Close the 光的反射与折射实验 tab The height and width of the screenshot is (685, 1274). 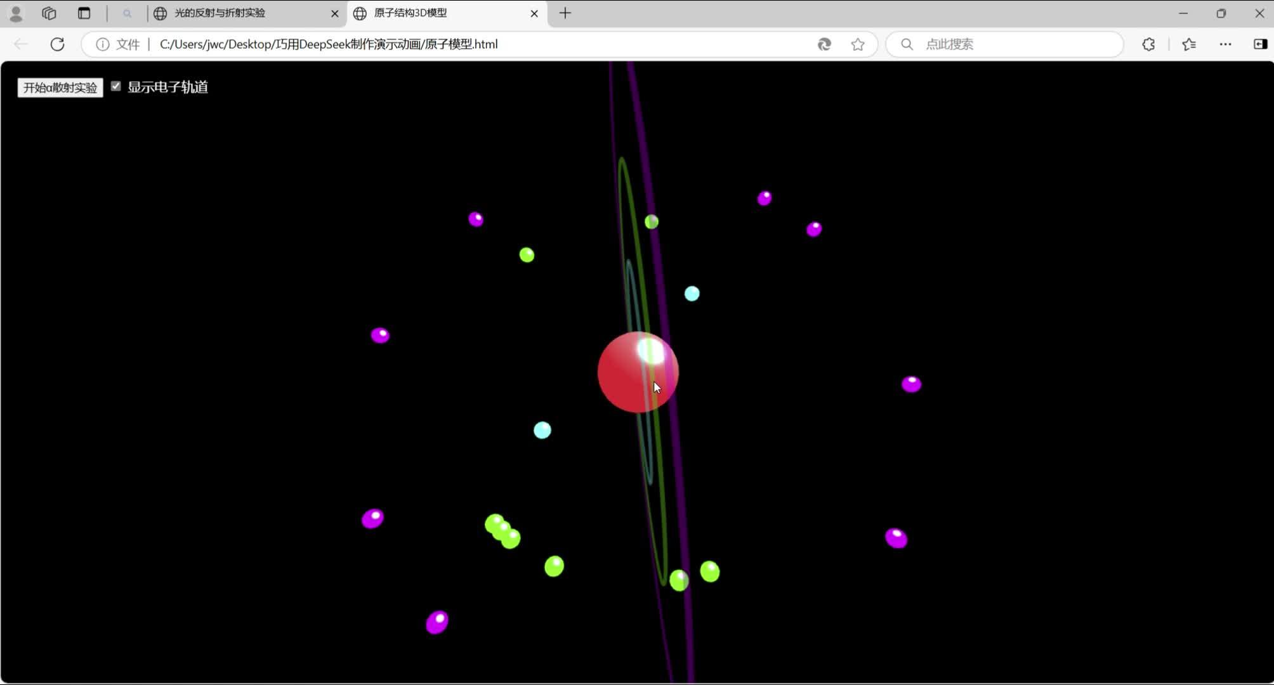(x=335, y=13)
